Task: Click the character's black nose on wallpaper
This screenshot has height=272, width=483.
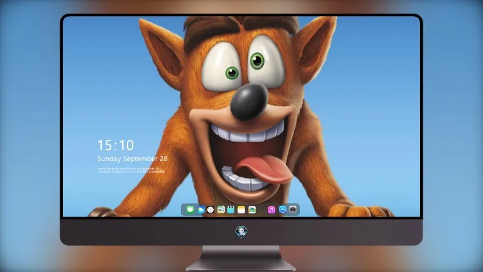Action: pyautogui.click(x=249, y=101)
